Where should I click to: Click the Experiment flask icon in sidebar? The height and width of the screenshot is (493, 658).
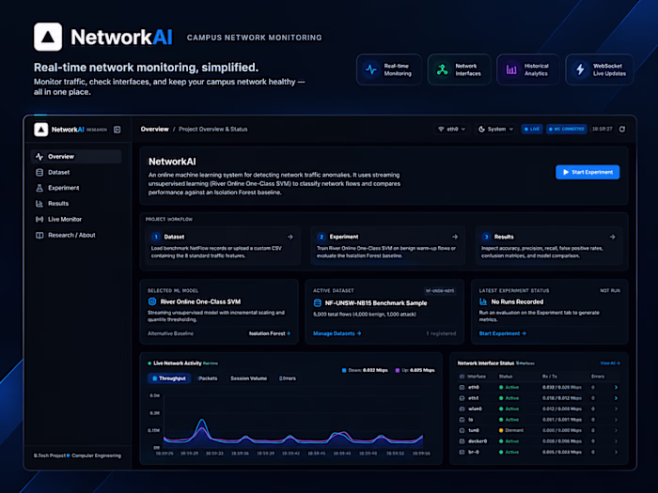tap(39, 188)
